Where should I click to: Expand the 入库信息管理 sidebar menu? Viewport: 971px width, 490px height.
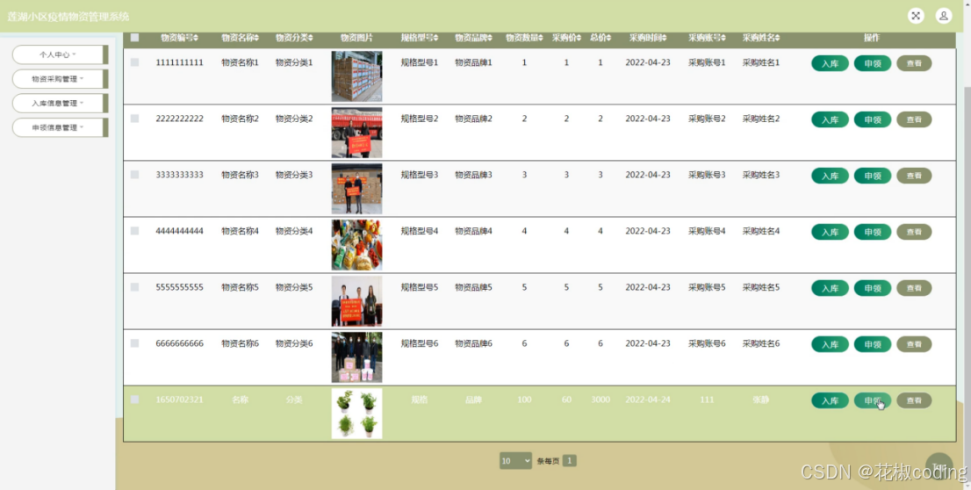coord(60,103)
